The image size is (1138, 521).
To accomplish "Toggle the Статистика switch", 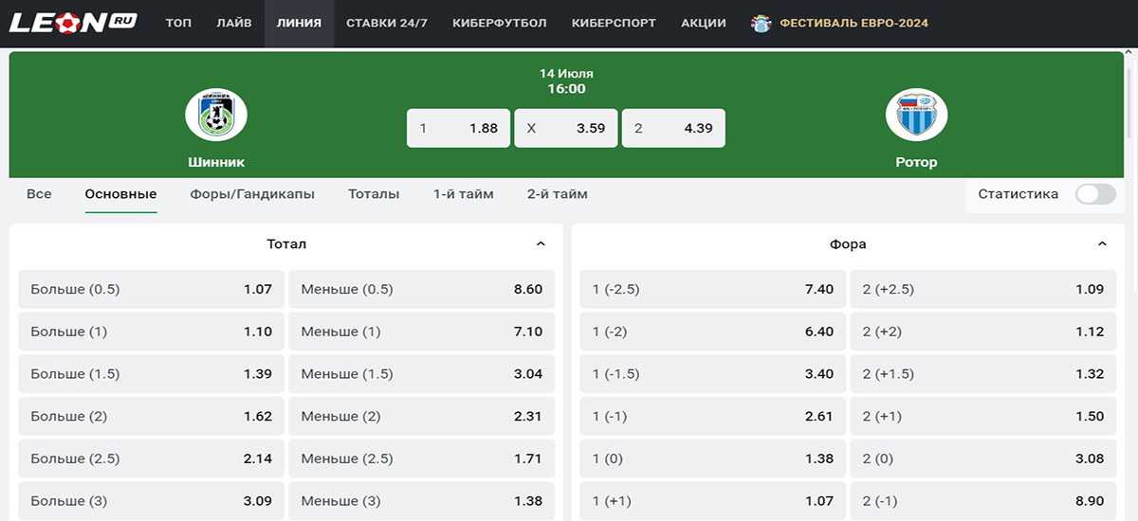I will [x=1095, y=194].
